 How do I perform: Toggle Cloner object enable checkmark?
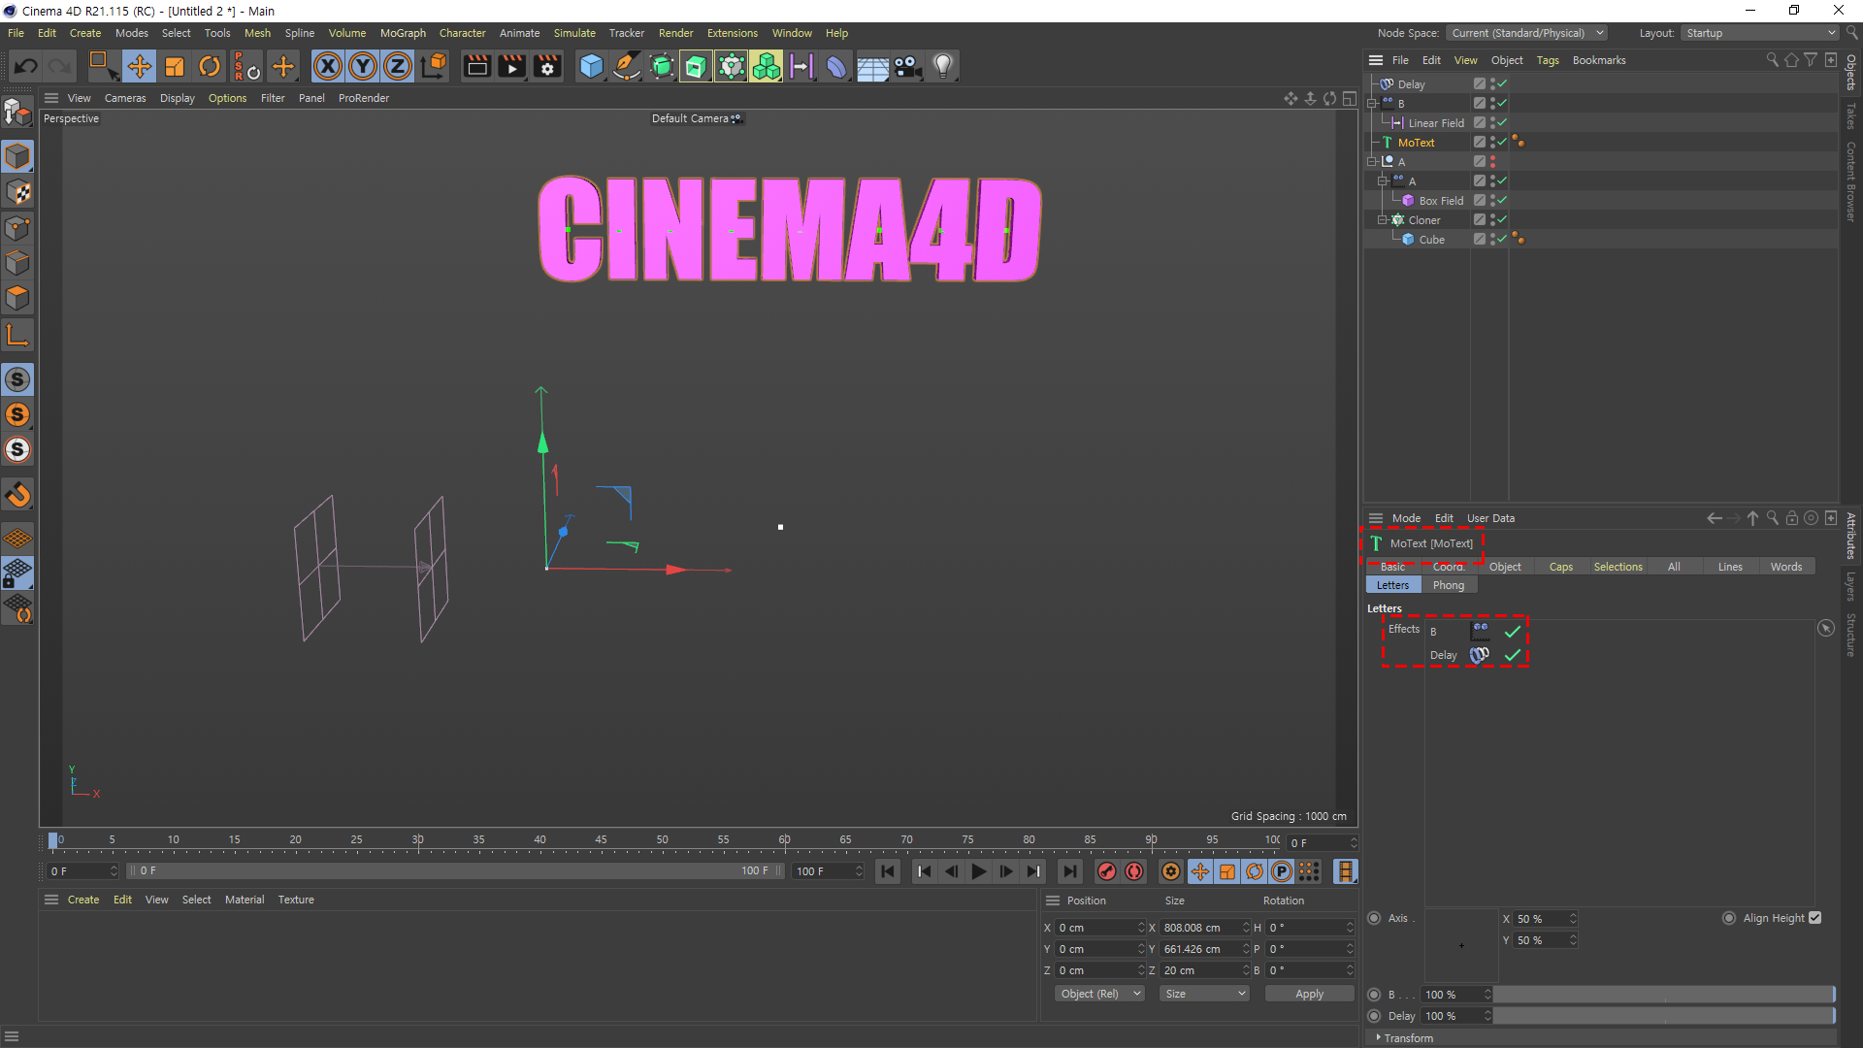[x=1501, y=219]
